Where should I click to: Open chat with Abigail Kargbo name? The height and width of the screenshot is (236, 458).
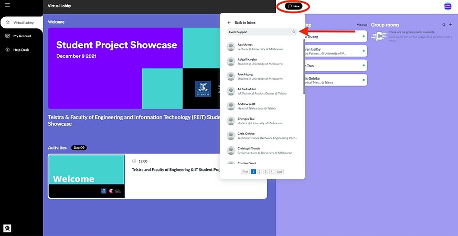(247, 60)
